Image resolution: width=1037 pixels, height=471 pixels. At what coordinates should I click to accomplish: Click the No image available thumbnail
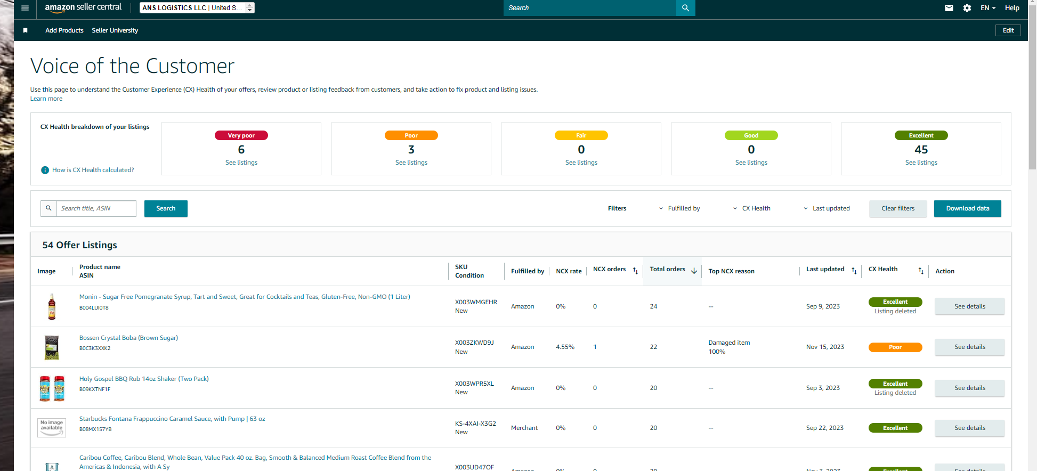[x=52, y=427]
